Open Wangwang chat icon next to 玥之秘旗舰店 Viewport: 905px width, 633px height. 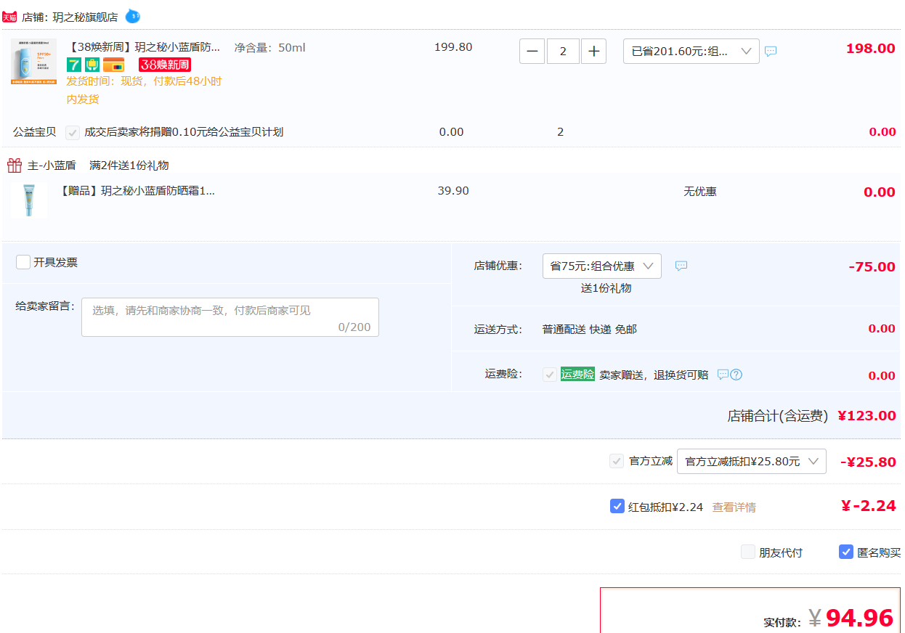[133, 16]
